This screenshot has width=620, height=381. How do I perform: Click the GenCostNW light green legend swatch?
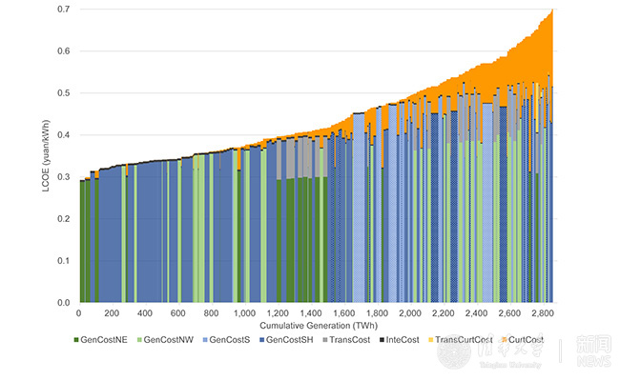click(x=140, y=339)
